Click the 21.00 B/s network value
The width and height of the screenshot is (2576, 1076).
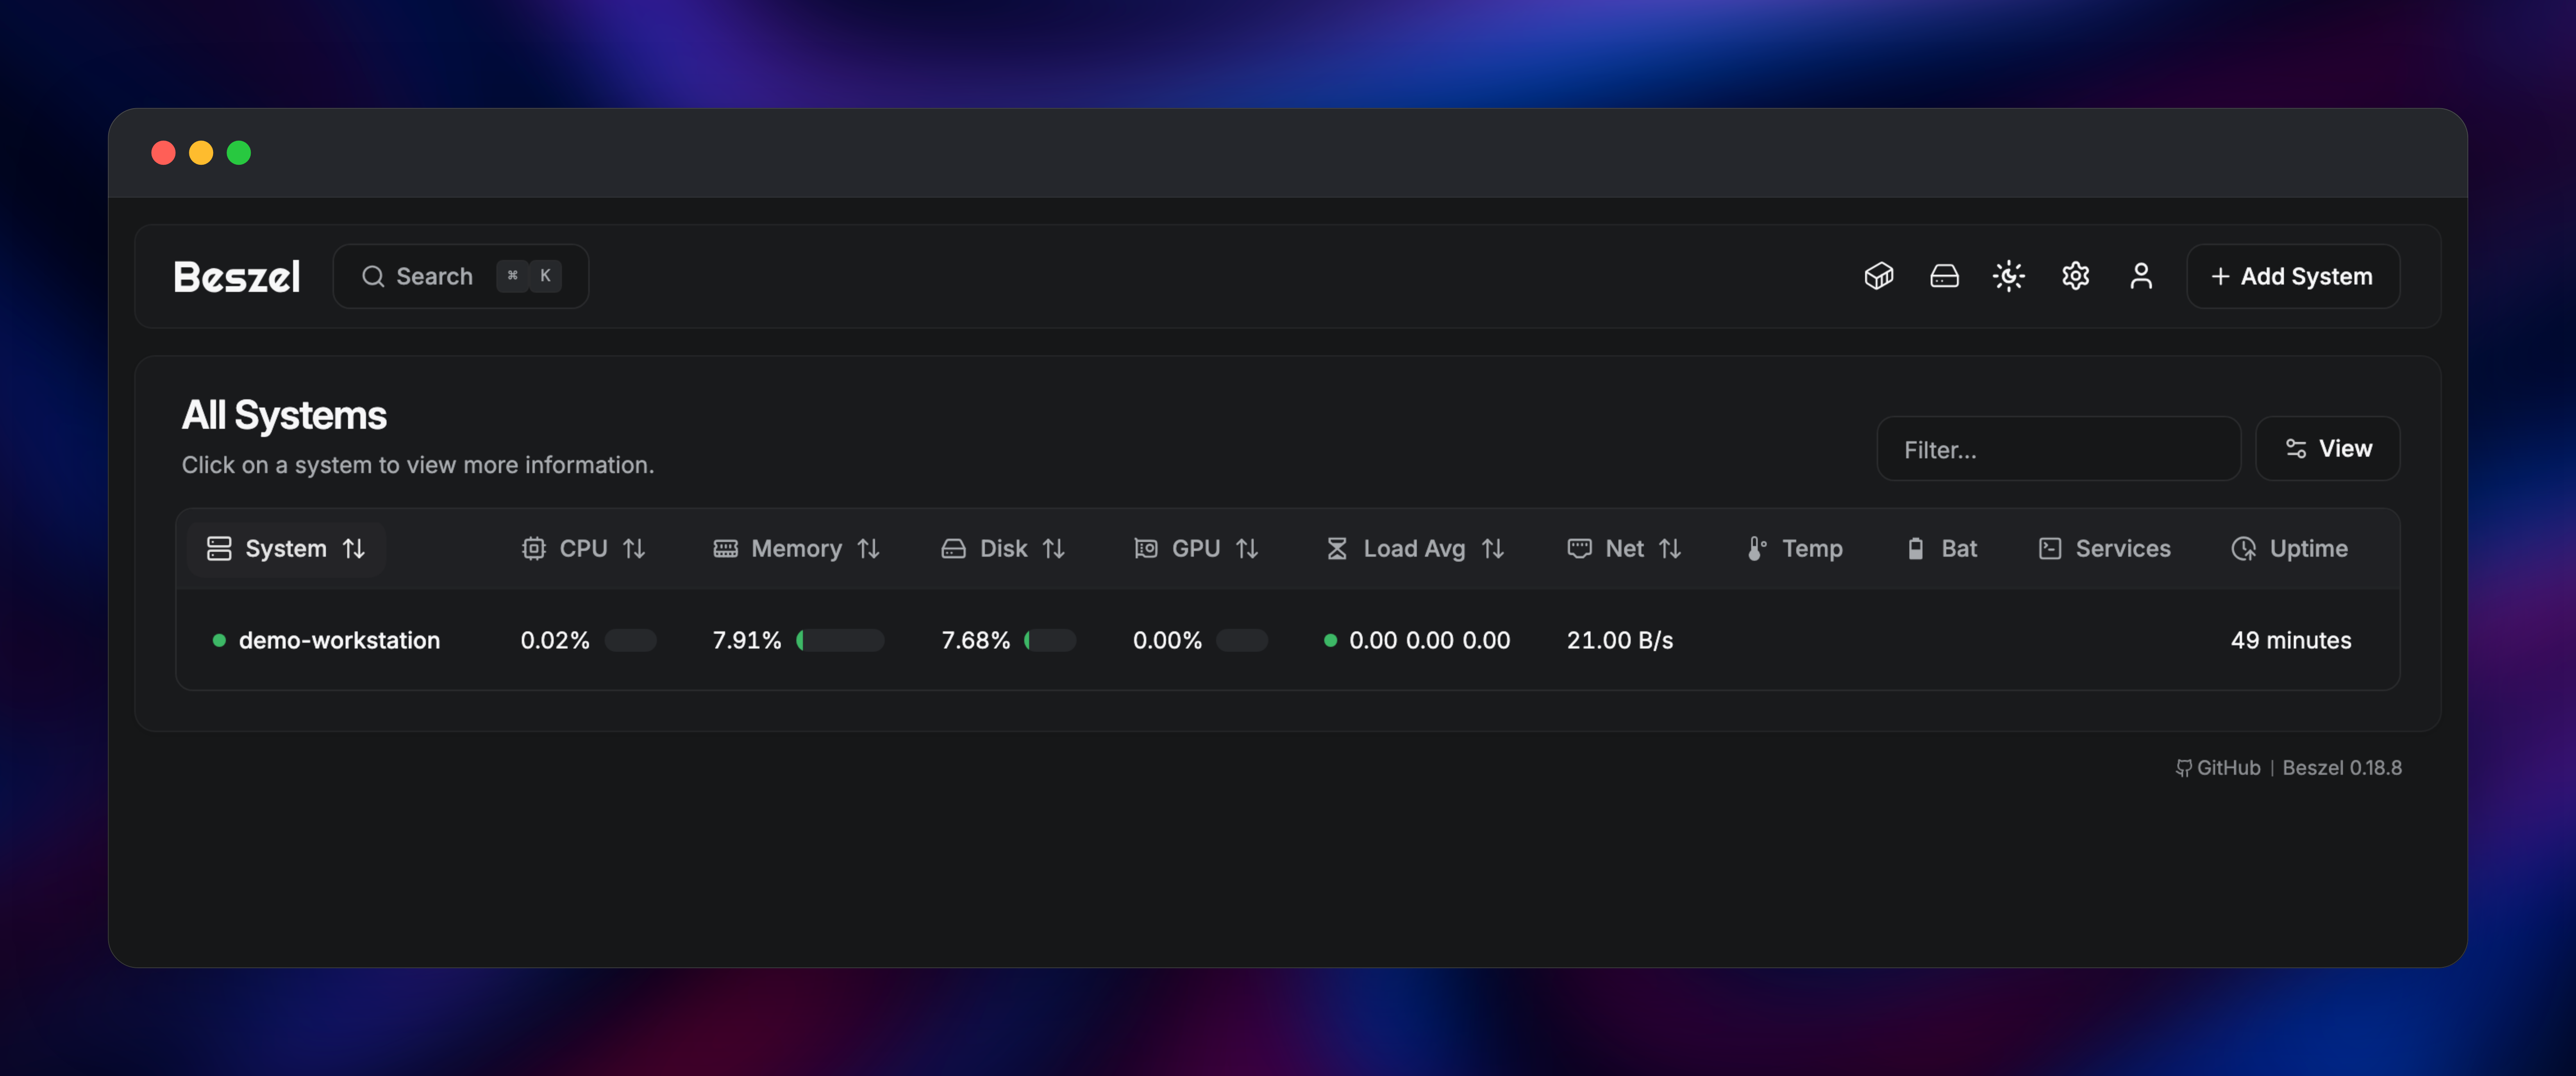click(1619, 640)
